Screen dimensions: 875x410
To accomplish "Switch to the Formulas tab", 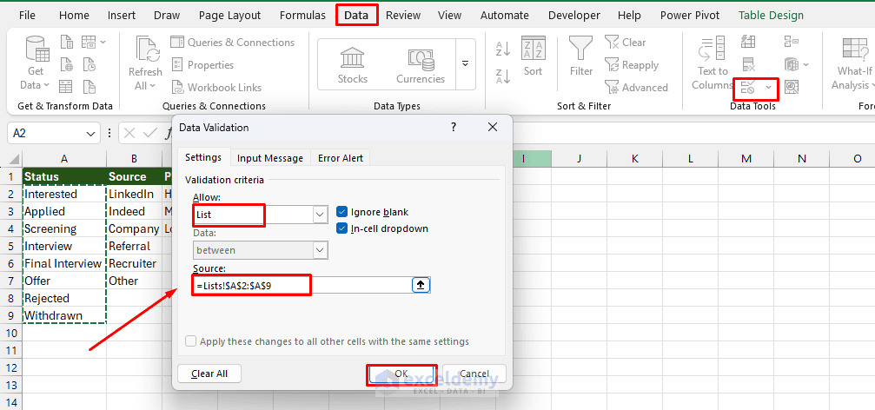I will coord(302,15).
